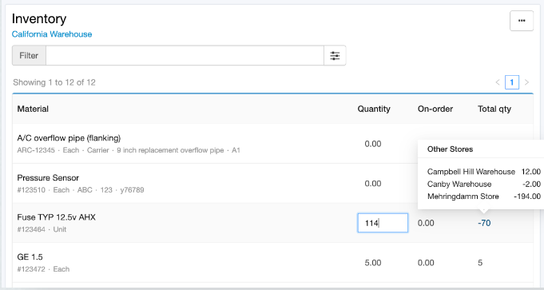Viewport: 544px width, 290px height.
Task: Click 'Showing 1 to 12 of 12' text
Action: [x=54, y=82]
